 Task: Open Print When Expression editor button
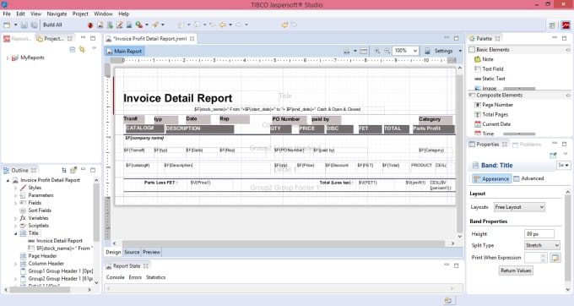point(555,258)
